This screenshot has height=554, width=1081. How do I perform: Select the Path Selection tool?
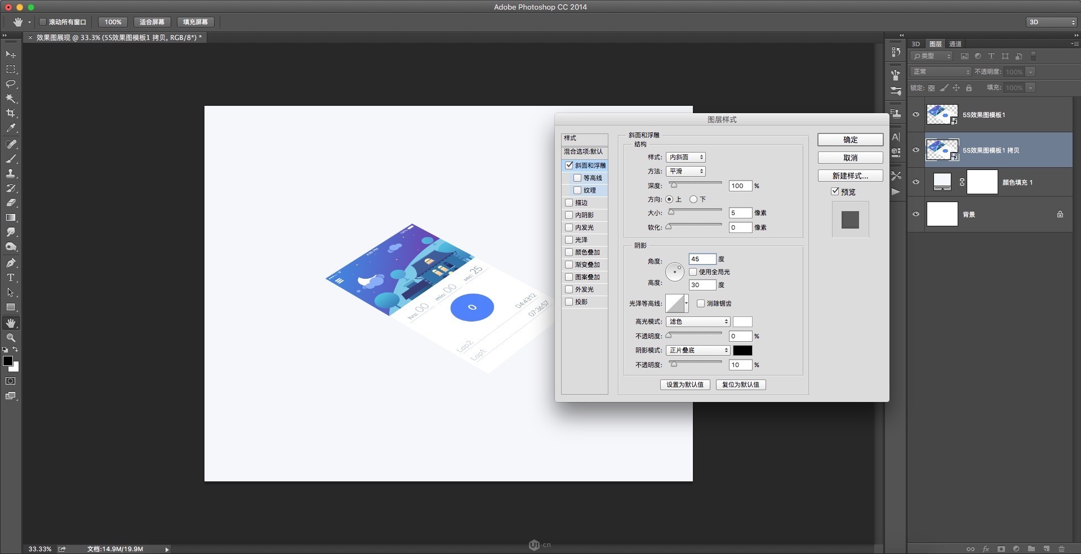point(11,292)
